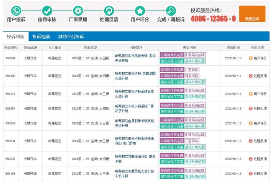Screen dimensions: 270x181
Task: Click the 处理反馈 status icon for complaint 693954
Action: coord(251,109)
